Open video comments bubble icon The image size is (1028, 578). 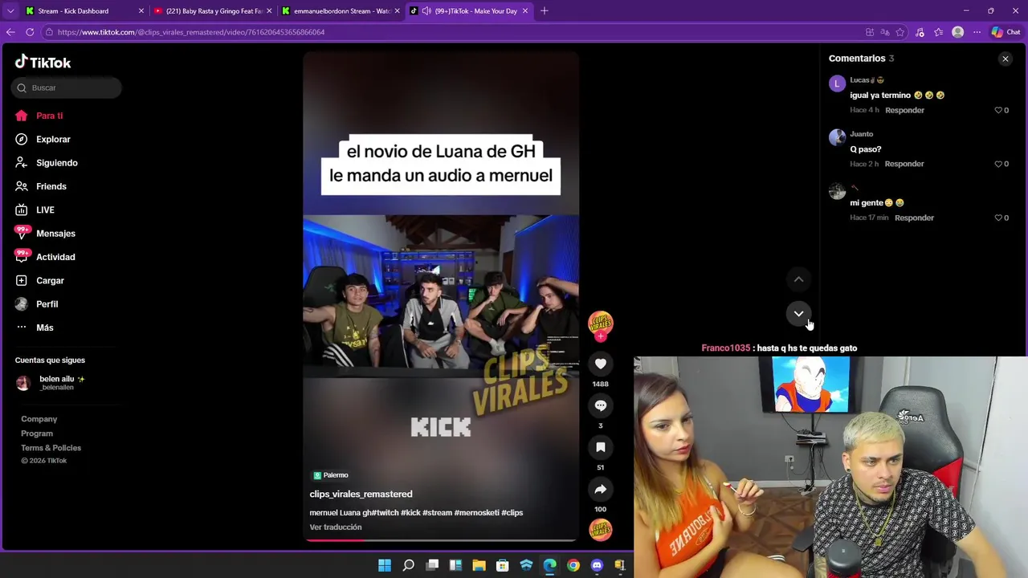(601, 405)
